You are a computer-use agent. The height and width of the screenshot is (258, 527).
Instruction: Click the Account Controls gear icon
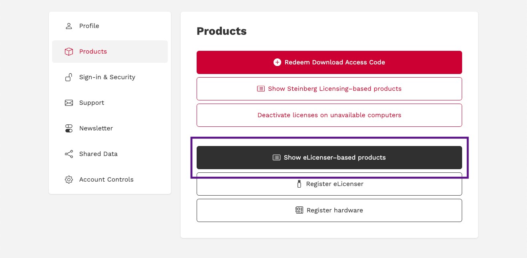tap(69, 180)
